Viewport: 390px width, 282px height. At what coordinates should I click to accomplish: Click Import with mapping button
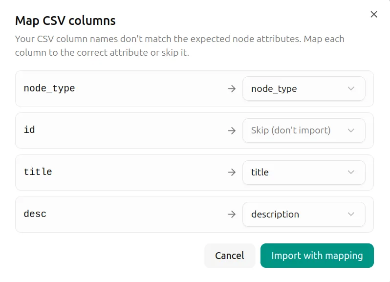click(317, 256)
